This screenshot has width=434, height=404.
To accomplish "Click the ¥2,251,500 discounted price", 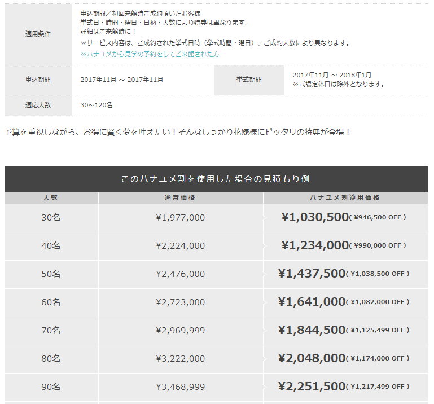I will pos(312,387).
